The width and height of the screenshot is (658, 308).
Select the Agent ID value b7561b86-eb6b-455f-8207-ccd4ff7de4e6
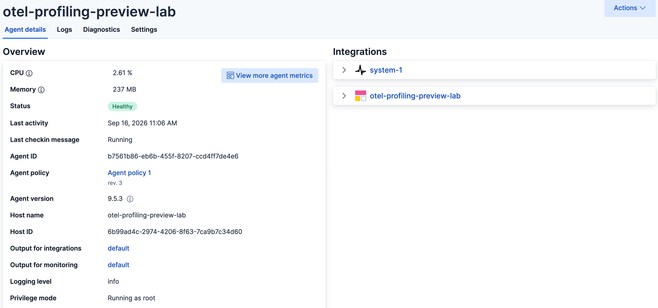tap(173, 156)
